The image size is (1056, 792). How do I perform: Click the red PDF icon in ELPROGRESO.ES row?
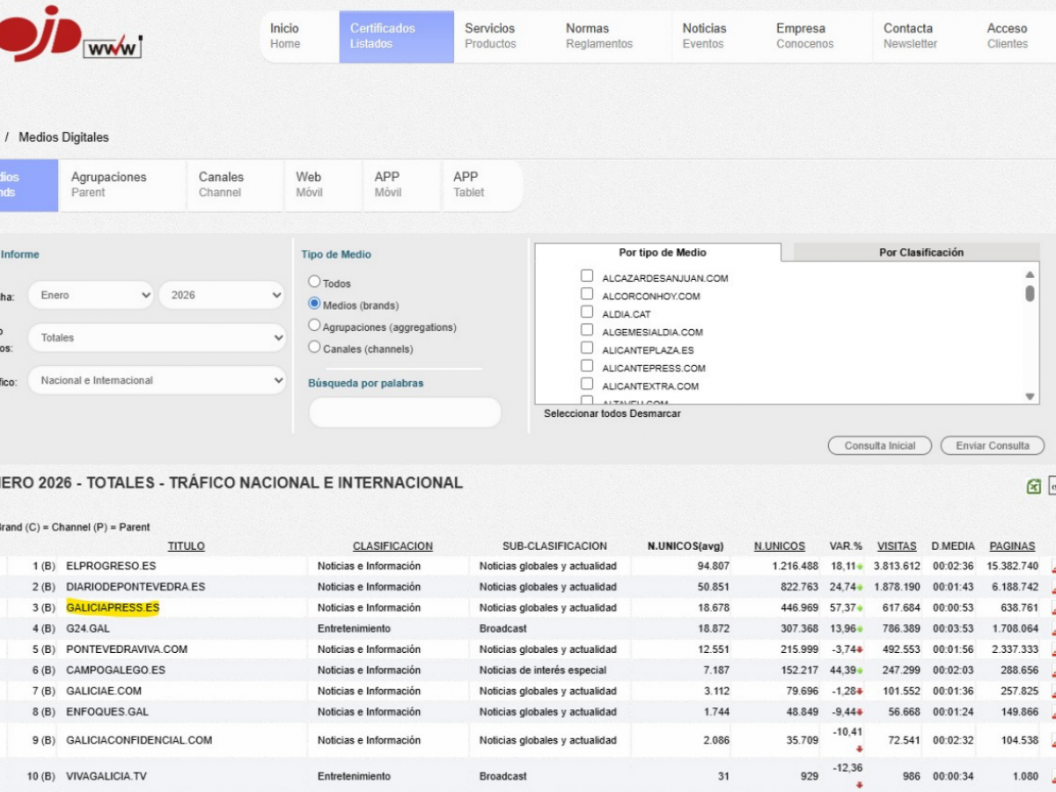click(x=1052, y=568)
